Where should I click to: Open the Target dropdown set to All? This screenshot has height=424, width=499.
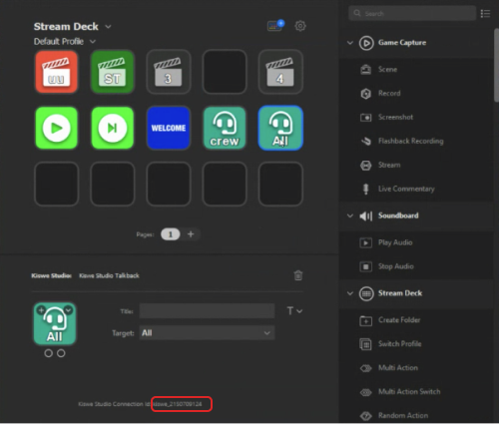click(x=207, y=333)
